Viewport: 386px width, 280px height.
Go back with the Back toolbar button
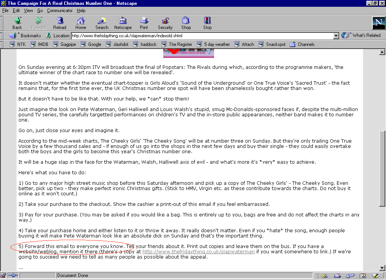pos(17,23)
